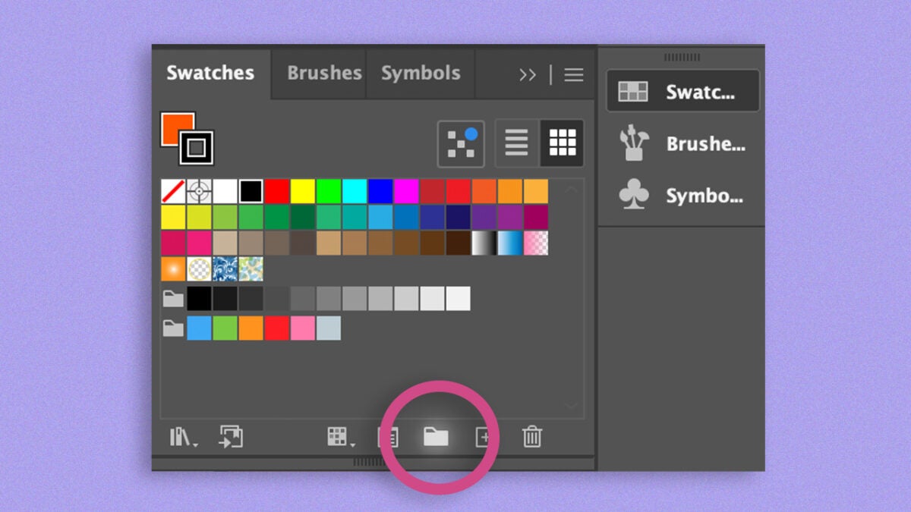Switch to thumbnail grid view
911x512 pixels.
562,143
